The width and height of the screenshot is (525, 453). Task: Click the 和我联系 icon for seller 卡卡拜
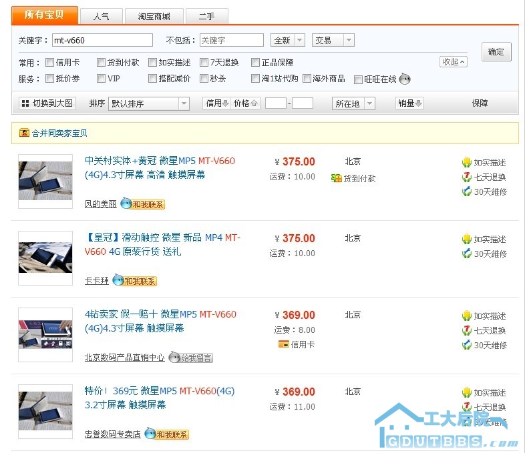pos(135,280)
